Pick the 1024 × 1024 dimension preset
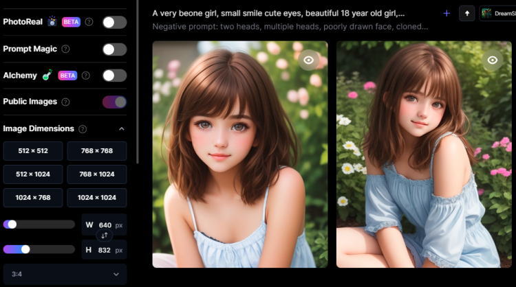Viewport: 516px width, 287px height. [x=97, y=198]
